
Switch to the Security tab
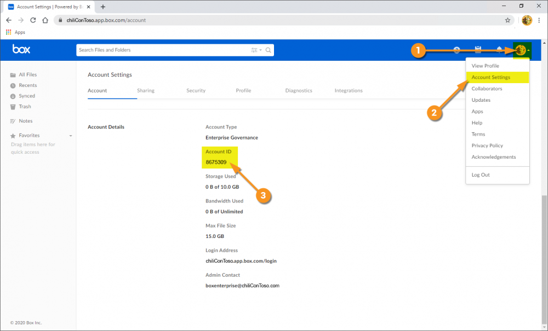(x=196, y=91)
